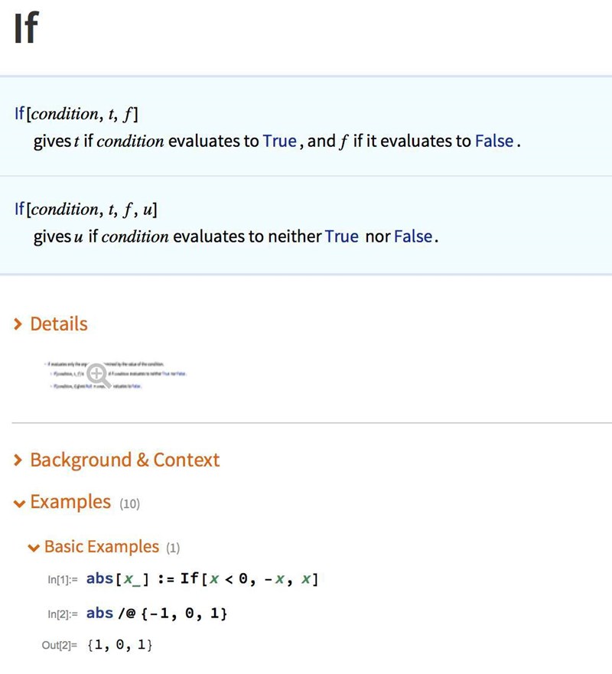
Task: Click italic 'condition' in the four-argument usage
Action: pos(64,209)
